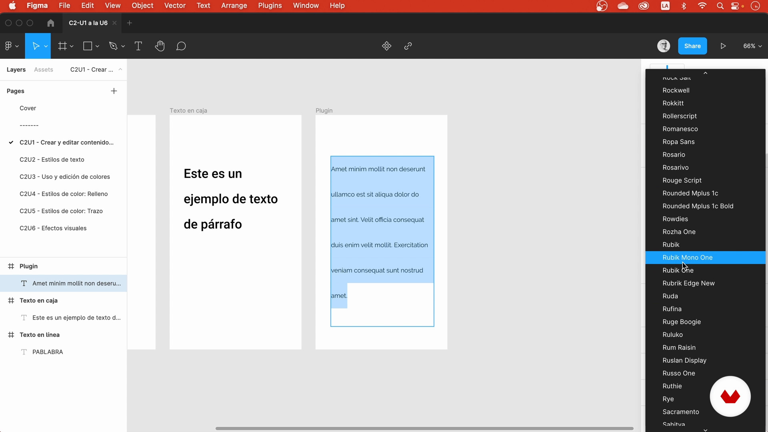Close the C2-U1 a la U6 tab
This screenshot has width=768, height=432.
coord(114,23)
